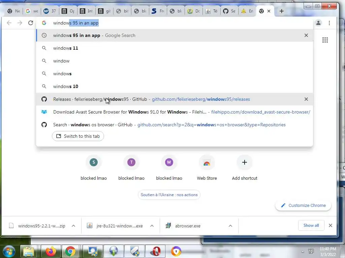Image resolution: width=345 pixels, height=258 pixels.
Task: Open the Avast Secure Browser taskbar icon
Action: click(x=176, y=251)
